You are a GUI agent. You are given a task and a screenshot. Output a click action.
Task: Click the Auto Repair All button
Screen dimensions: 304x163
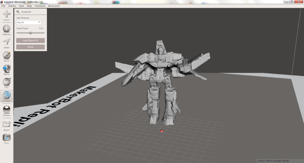(31, 40)
